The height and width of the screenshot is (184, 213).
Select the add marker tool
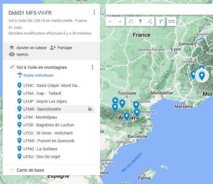(x=140, y=22)
